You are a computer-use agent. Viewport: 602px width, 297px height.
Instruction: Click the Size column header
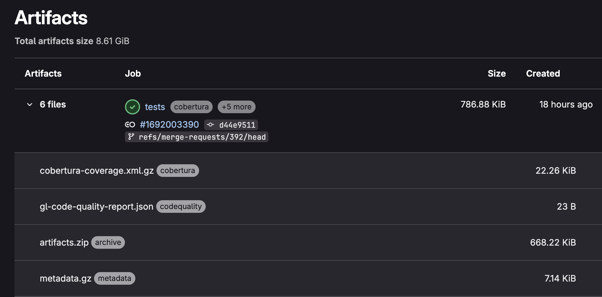point(497,73)
